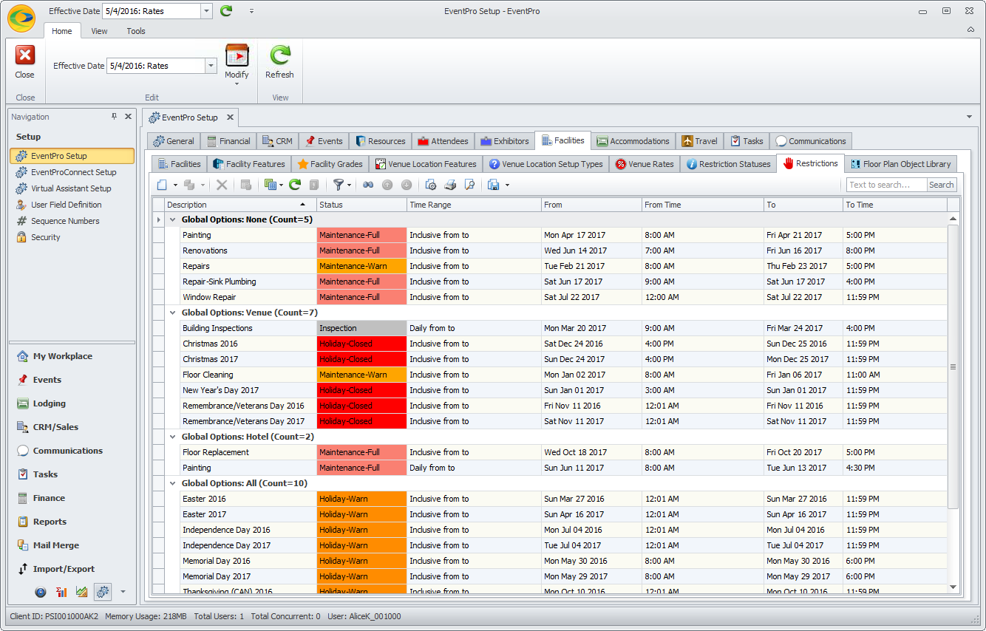
Task: Open the Facility Grades sub-tab
Action: [329, 164]
